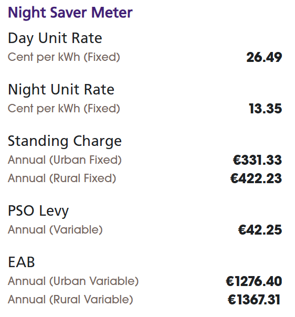Select the Night Unit Rate label
The image size is (295, 317).
[x=61, y=90]
